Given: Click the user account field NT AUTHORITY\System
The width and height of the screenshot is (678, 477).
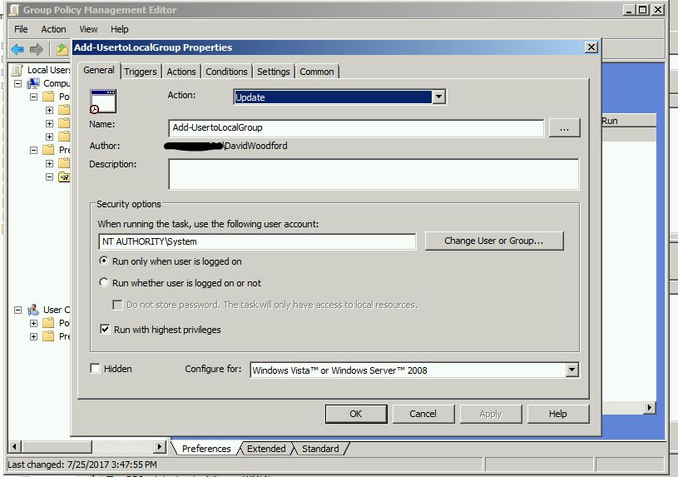Looking at the screenshot, I should coord(257,241).
